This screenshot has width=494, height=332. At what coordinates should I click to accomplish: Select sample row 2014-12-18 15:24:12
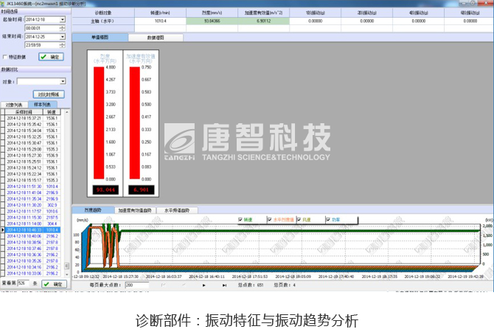point(32,167)
